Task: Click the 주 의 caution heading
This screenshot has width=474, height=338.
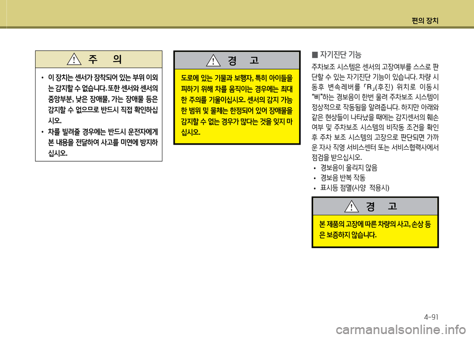Action: click(x=105, y=59)
